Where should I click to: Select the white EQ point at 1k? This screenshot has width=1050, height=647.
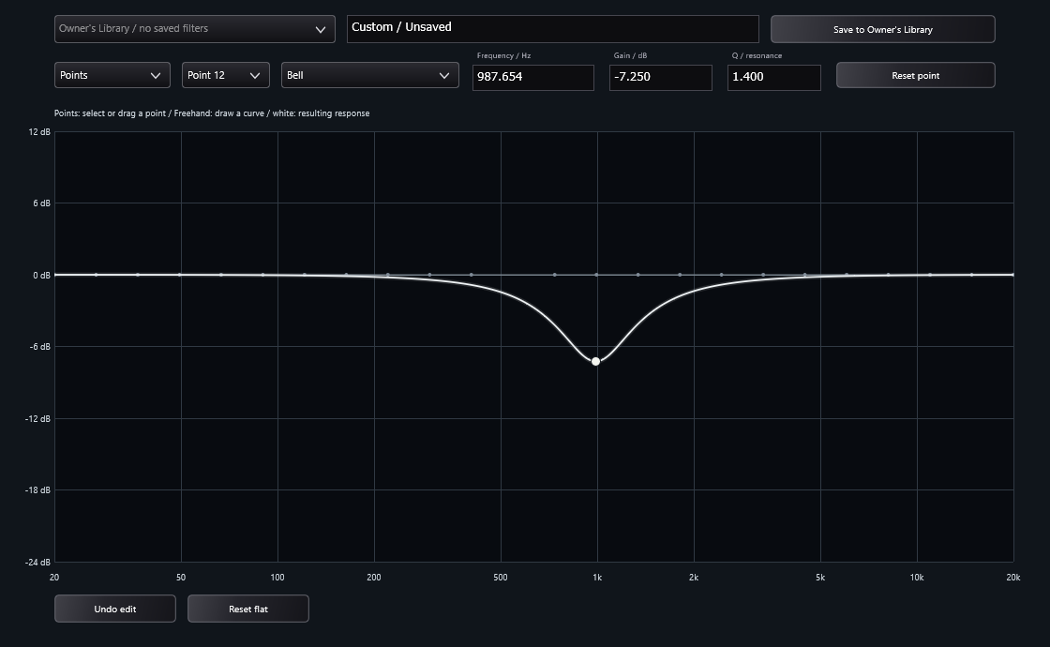(x=595, y=361)
